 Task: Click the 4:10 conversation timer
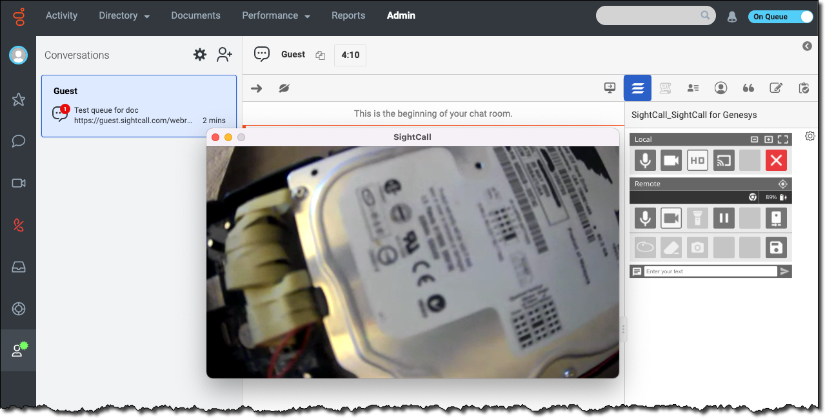(350, 55)
